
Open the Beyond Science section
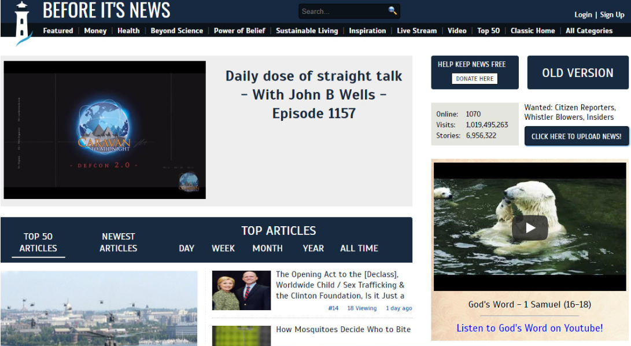tap(176, 31)
